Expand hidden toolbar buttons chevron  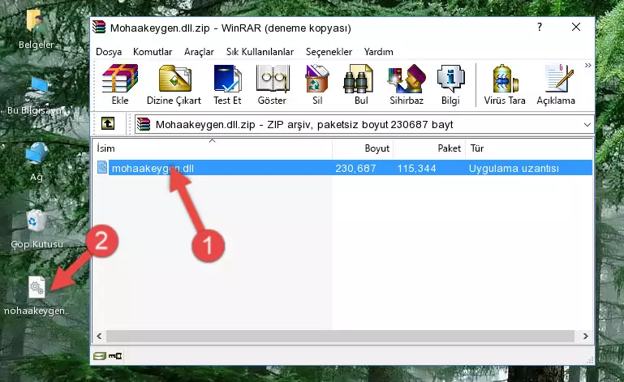[587, 65]
